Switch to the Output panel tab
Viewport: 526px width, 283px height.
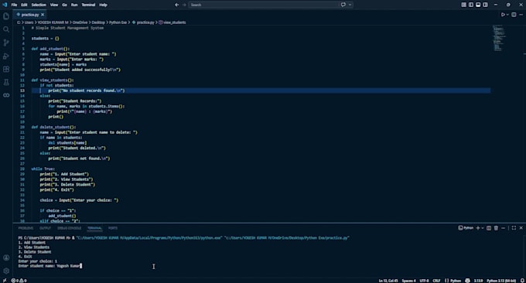tap(46, 228)
